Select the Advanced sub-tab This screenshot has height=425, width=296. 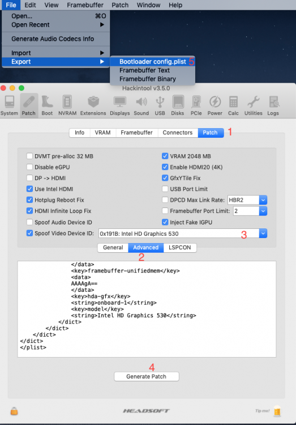point(145,248)
